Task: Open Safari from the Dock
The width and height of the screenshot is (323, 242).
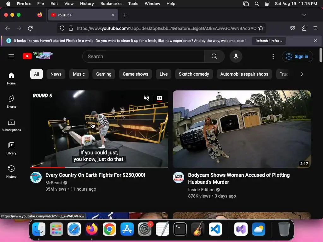Action: click(x=74, y=229)
